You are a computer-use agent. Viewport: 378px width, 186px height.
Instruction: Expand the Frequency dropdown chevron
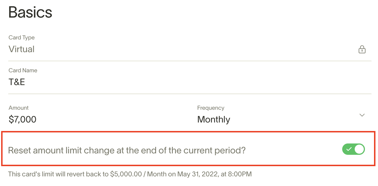tap(362, 115)
